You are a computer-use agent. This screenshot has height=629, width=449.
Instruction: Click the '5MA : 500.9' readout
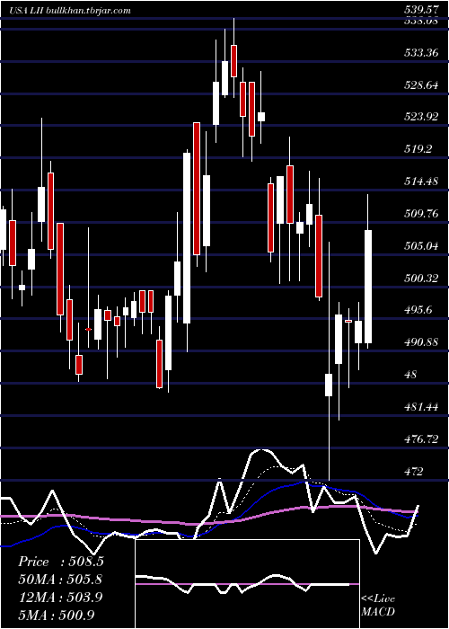pyautogui.click(x=57, y=615)
